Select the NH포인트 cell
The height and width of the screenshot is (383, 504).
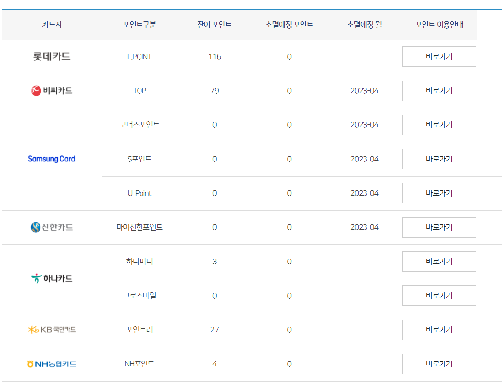[x=140, y=363]
